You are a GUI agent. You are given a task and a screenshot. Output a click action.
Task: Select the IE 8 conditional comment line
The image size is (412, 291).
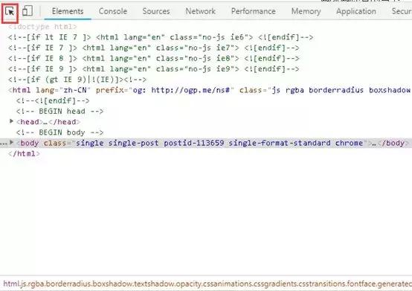pos(154,58)
